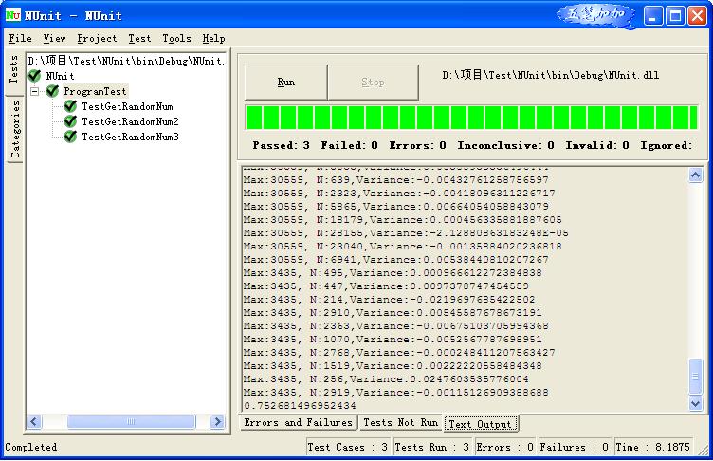
Task: Switch to Errors and Failures tab
Action: (x=299, y=423)
